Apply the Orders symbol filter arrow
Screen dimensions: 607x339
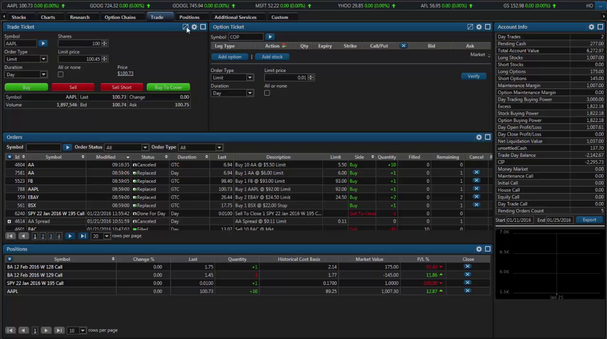[67, 148]
